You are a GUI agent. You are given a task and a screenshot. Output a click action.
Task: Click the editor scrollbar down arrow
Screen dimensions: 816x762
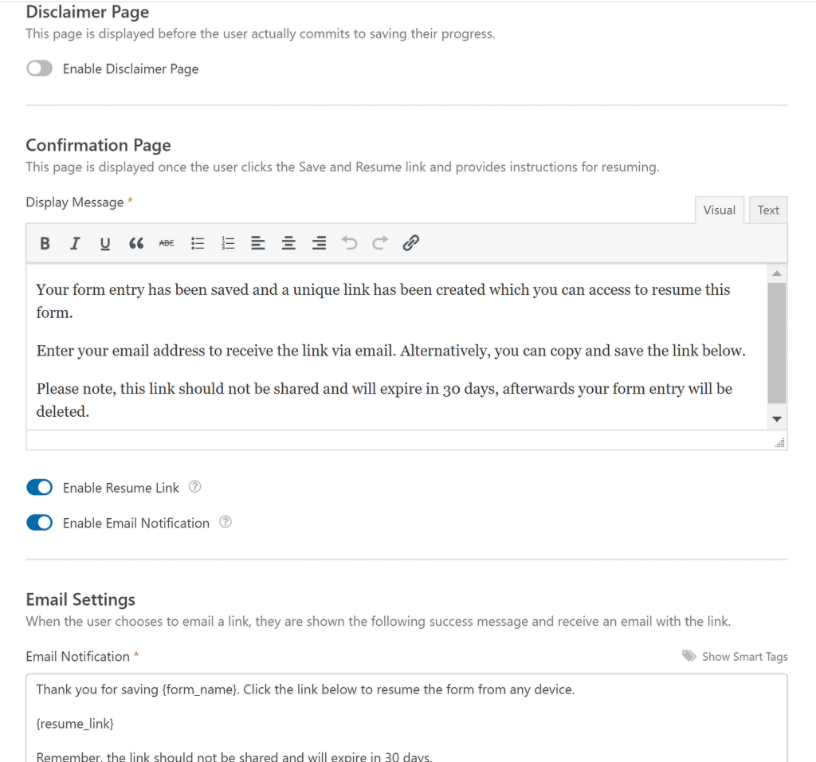(x=777, y=419)
